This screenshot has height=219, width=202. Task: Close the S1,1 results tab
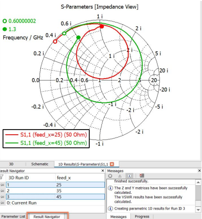tap(112, 164)
